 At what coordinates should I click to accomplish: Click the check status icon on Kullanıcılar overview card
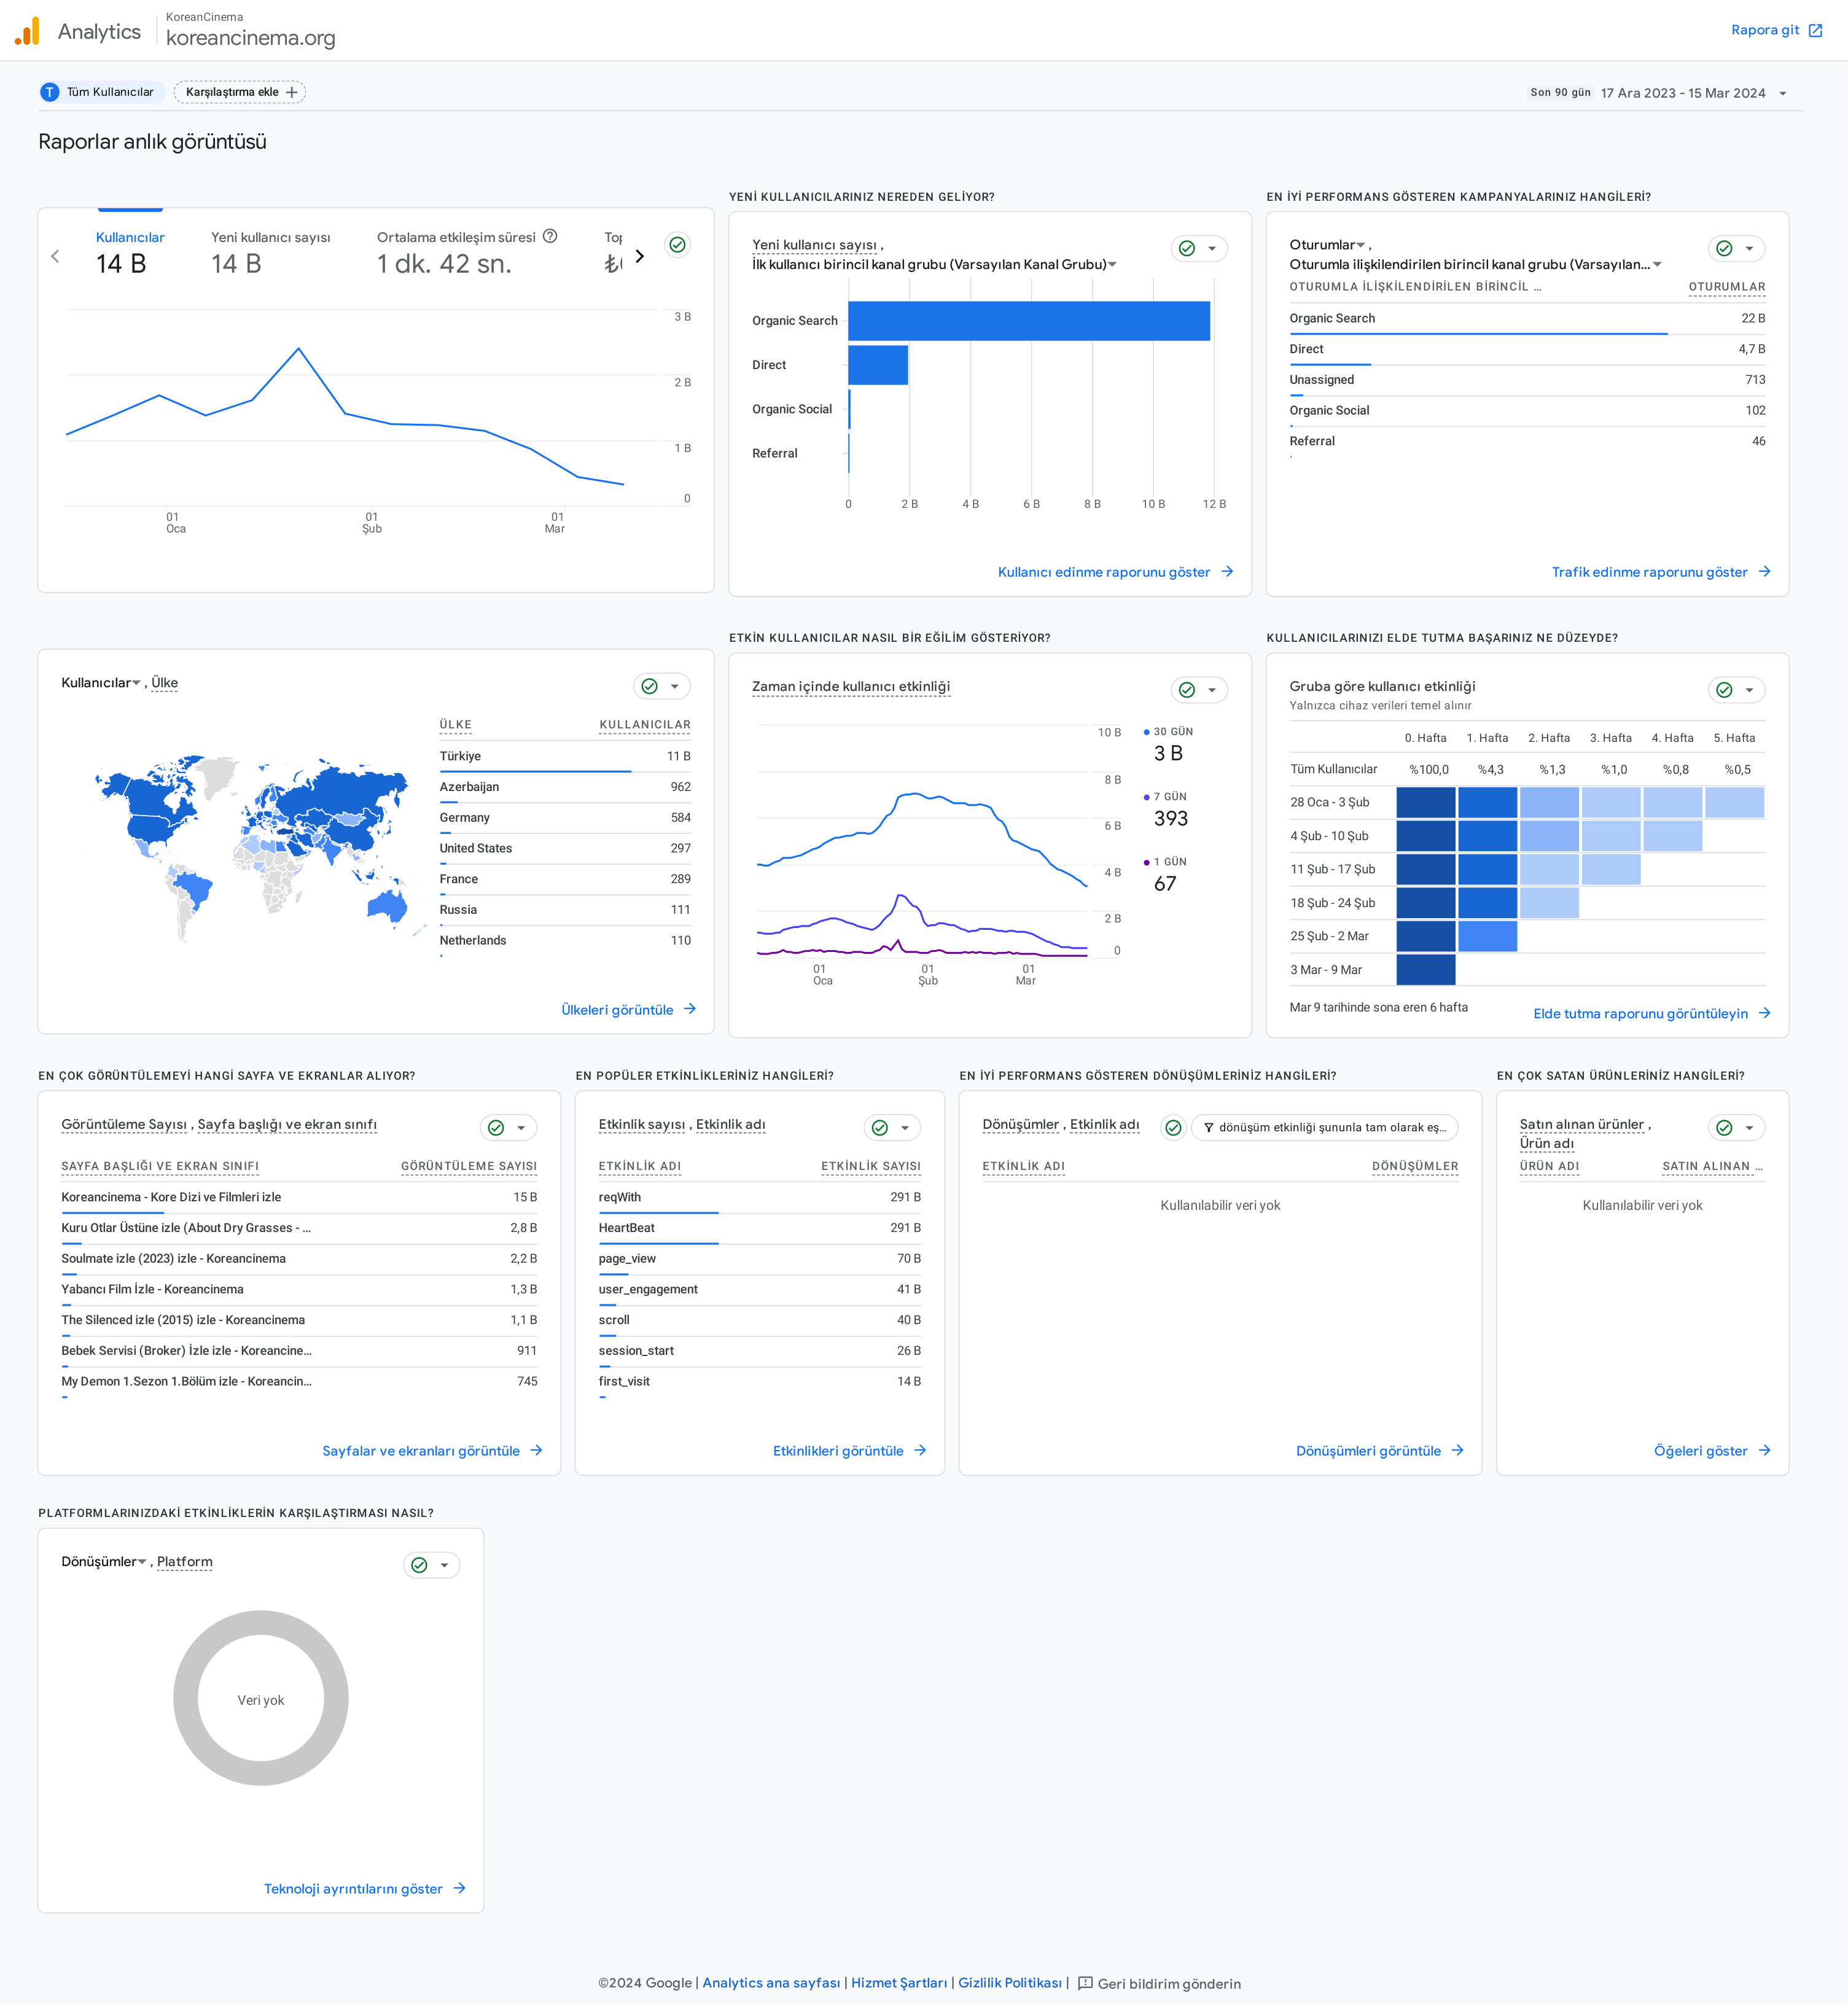click(677, 245)
